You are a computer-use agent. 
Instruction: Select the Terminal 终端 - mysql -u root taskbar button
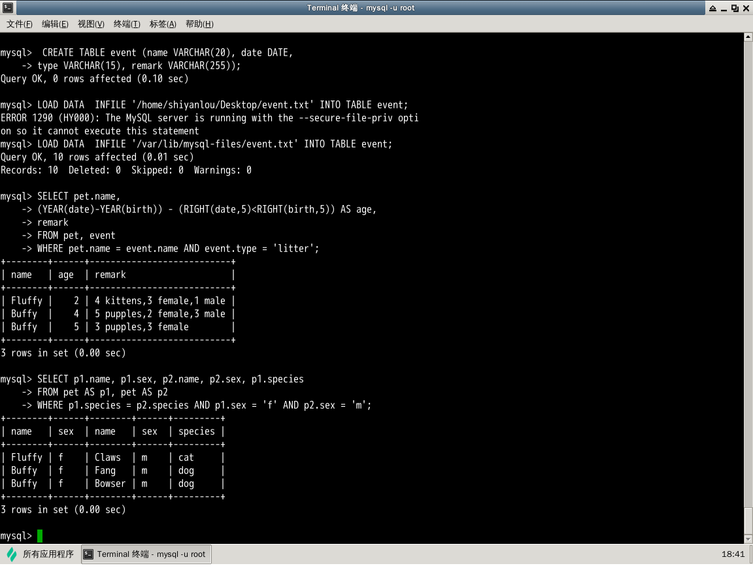coord(146,554)
